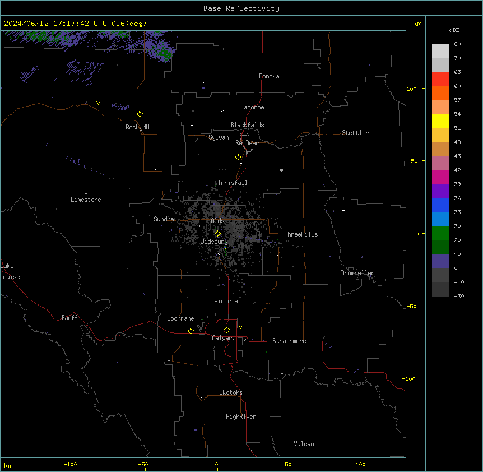This screenshot has height=472, width=483.
Task: Click the Airdrie city label
Action: tap(226, 301)
